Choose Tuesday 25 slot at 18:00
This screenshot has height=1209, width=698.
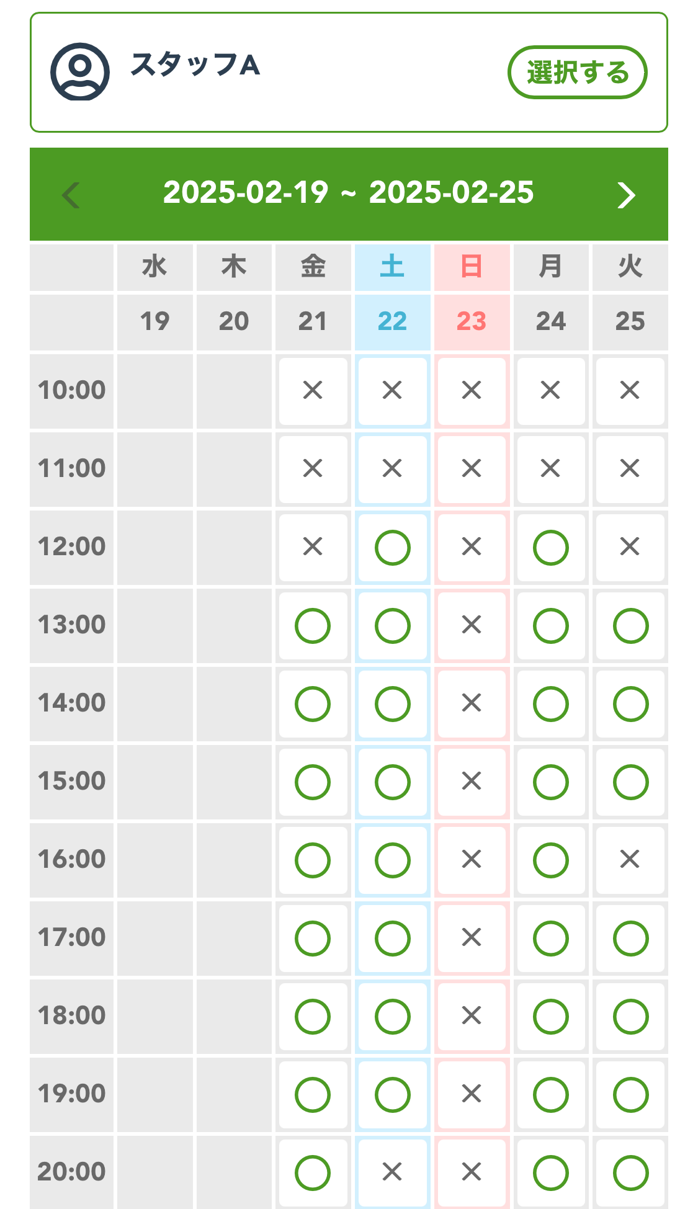[x=630, y=1016]
